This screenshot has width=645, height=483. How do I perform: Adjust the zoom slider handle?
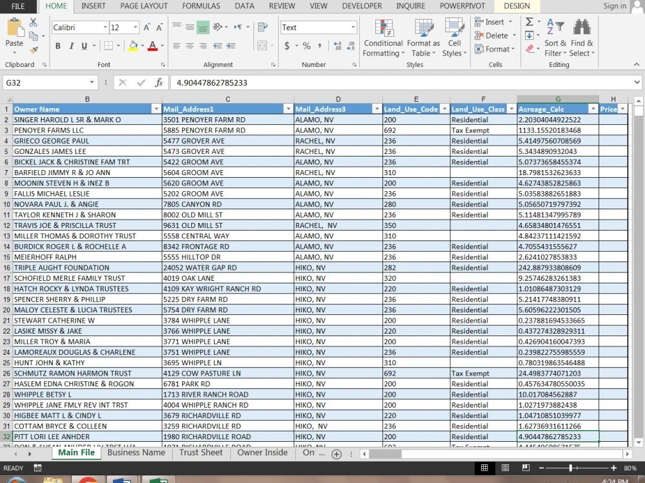click(571, 468)
